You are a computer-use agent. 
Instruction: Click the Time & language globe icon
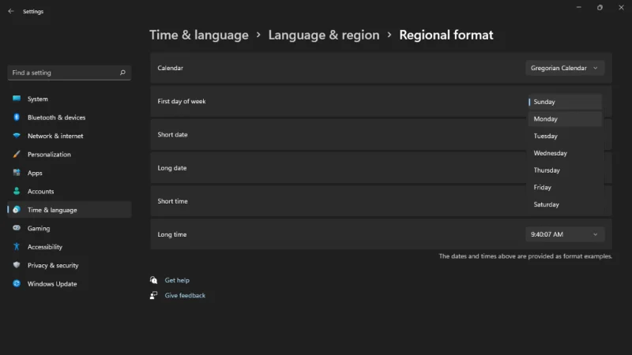coord(17,209)
